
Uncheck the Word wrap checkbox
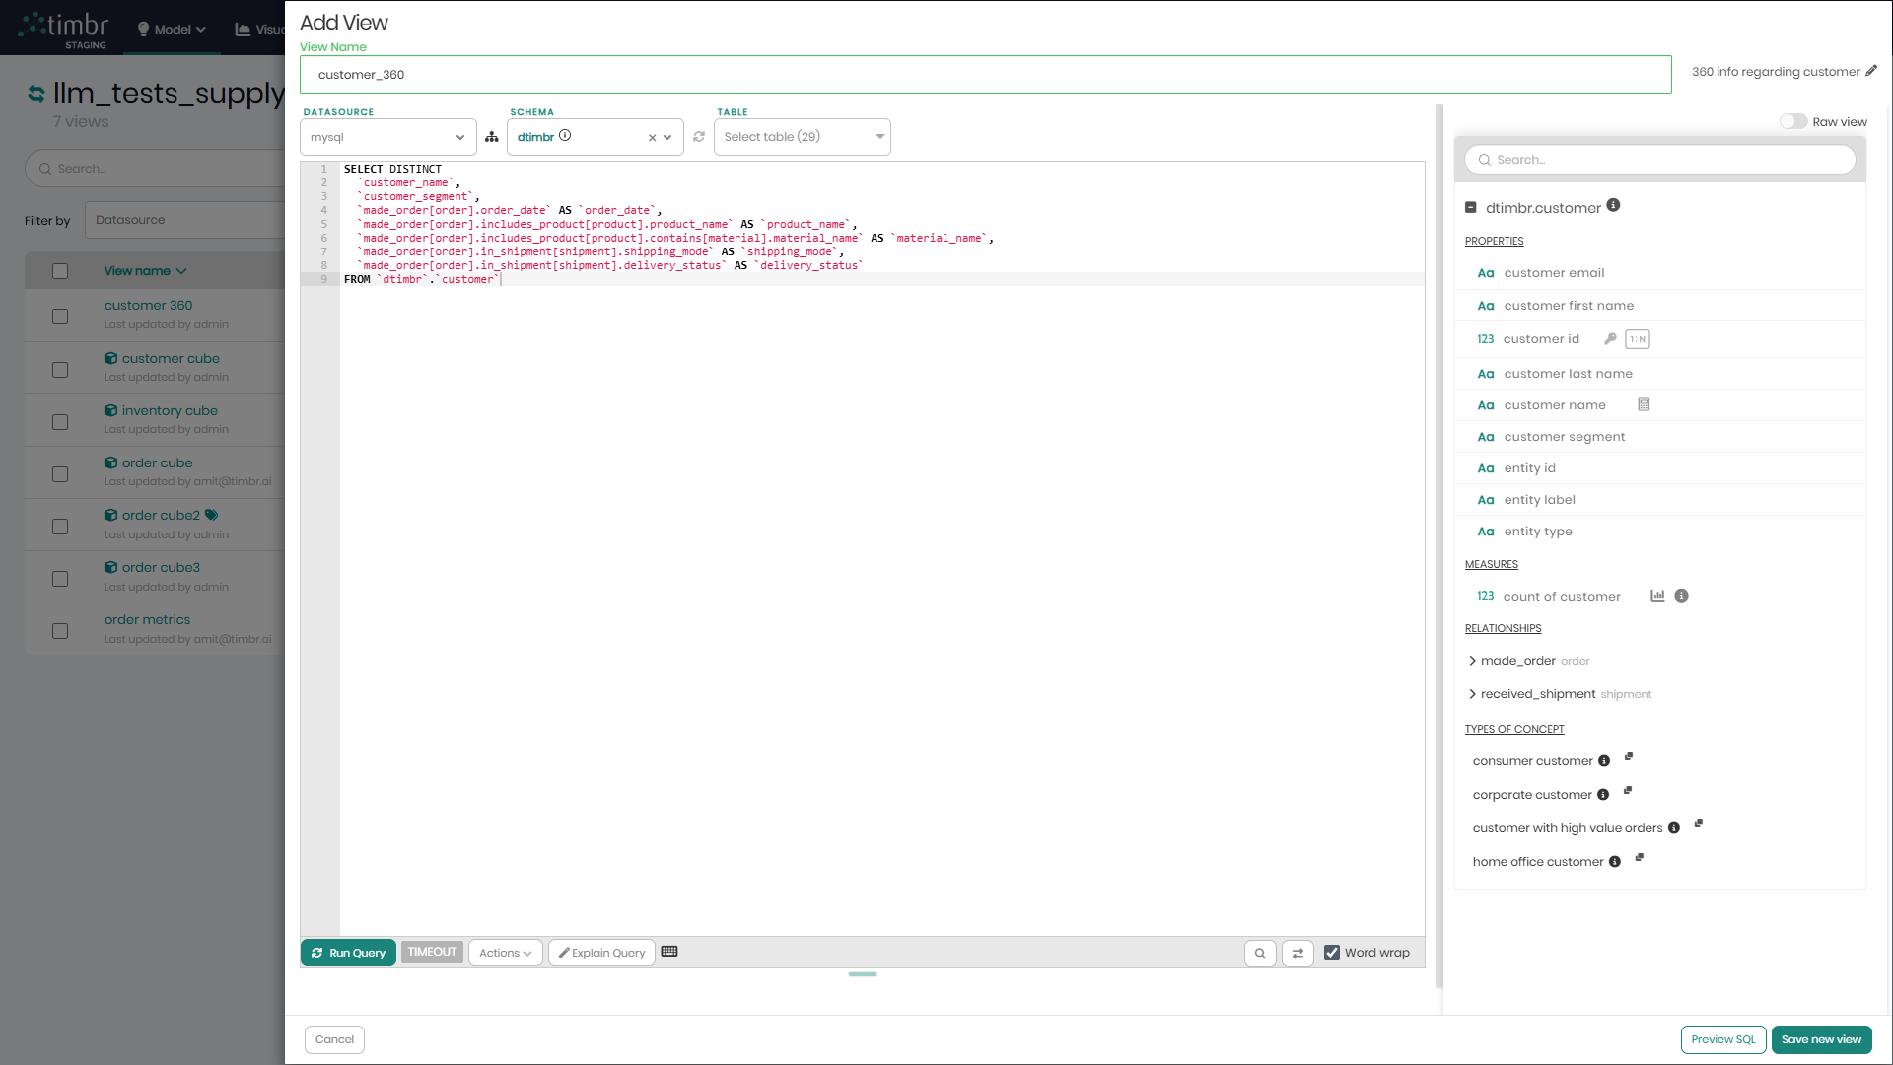(x=1332, y=953)
